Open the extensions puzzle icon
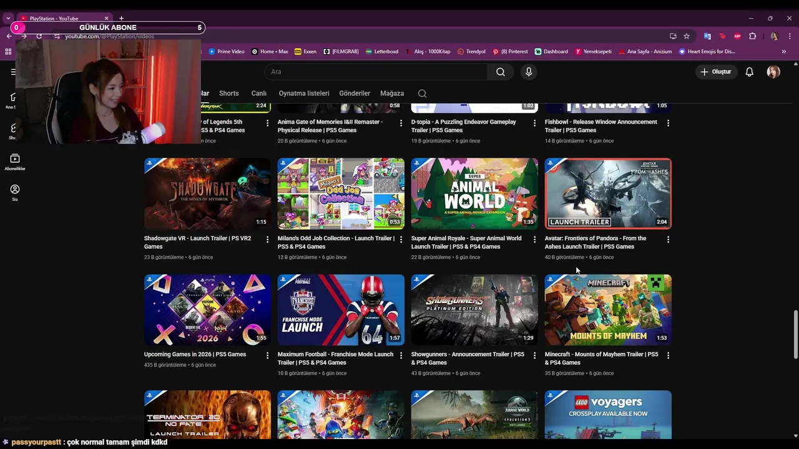The height and width of the screenshot is (449, 799). (x=752, y=36)
